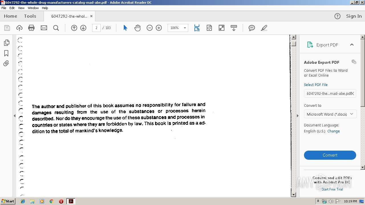
Task: Start Free Trial link
Action: click(x=332, y=189)
